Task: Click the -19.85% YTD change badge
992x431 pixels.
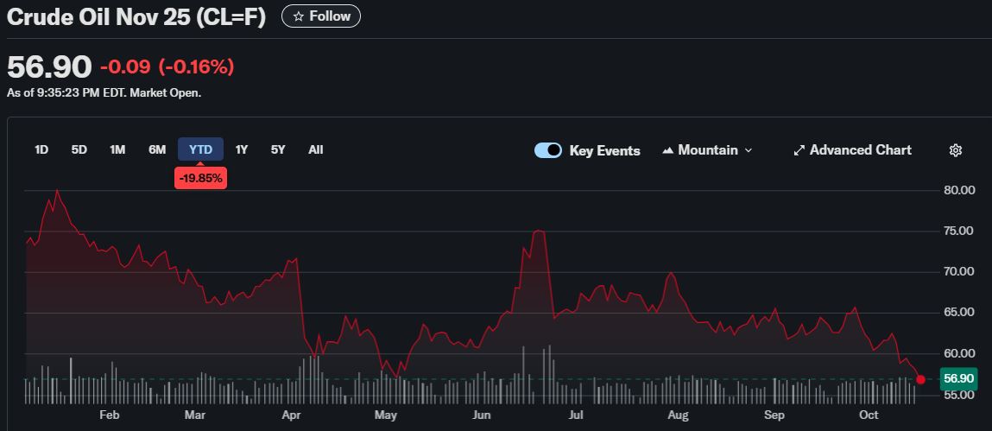Action: coord(200,178)
